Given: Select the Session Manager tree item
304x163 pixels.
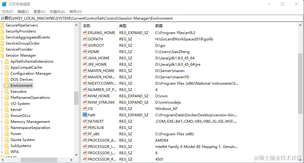Looking at the screenshot, I should pyautogui.click(x=21, y=55).
